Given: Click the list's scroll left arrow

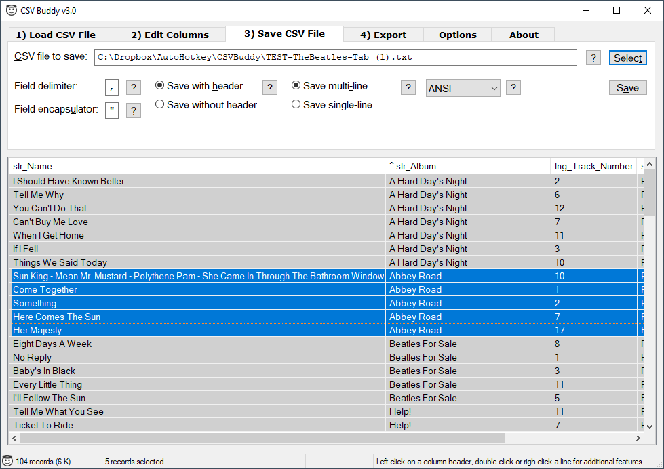Looking at the screenshot, I should [14, 438].
